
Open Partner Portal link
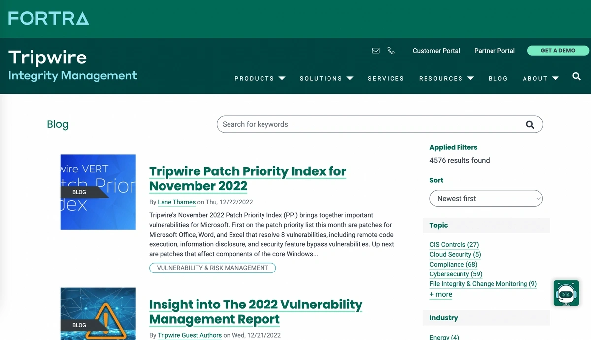(494, 51)
